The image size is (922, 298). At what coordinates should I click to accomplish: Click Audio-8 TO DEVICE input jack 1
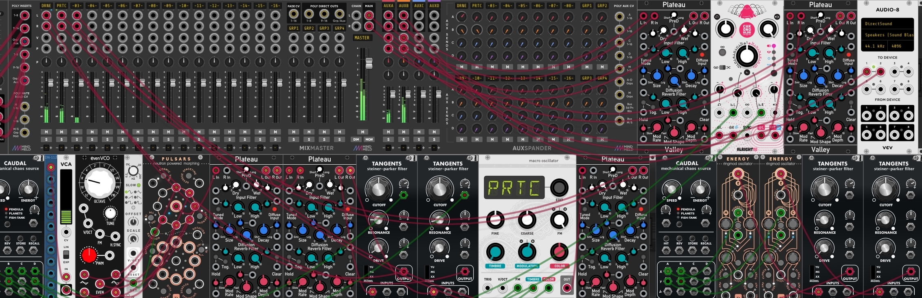(x=867, y=72)
